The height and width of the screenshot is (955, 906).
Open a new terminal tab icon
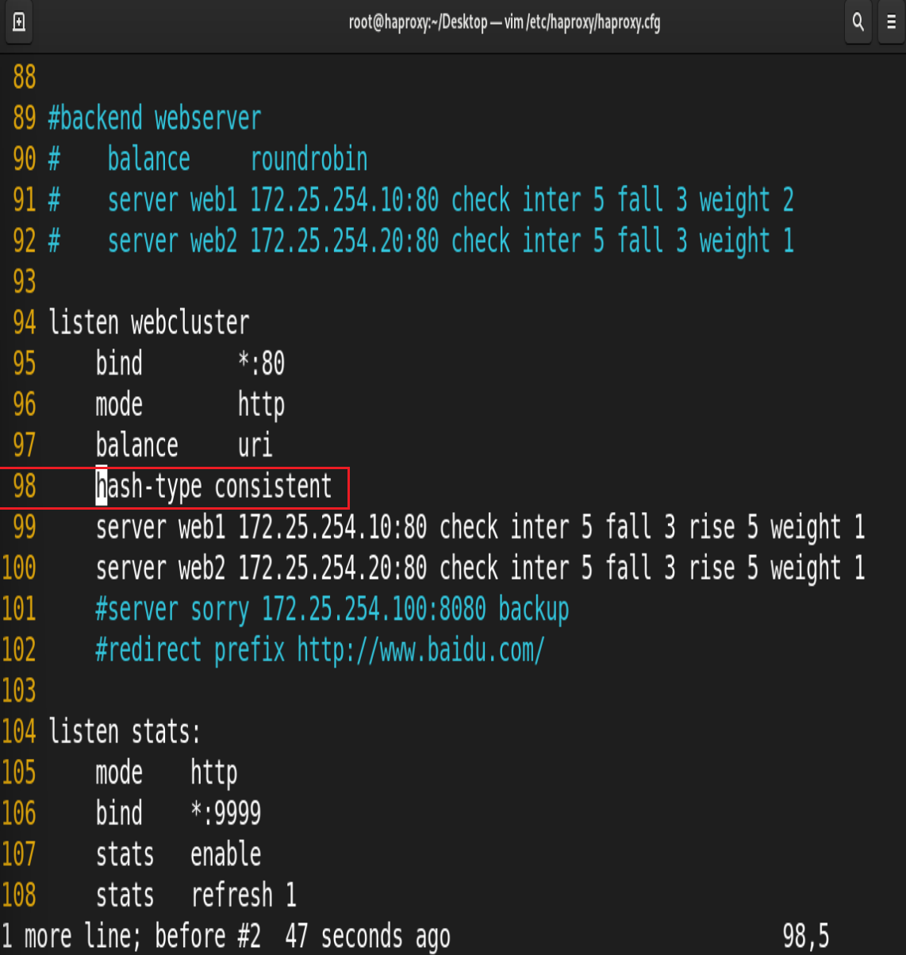coord(19,22)
